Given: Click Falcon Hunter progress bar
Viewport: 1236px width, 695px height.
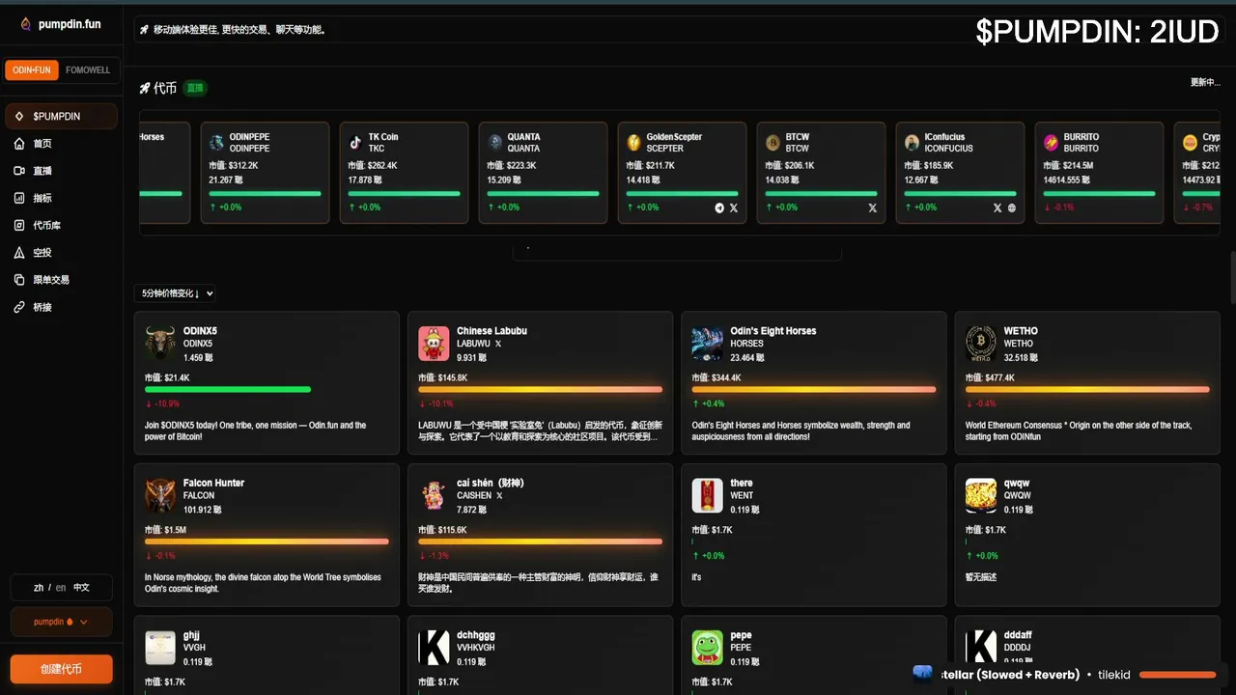Looking at the screenshot, I should [267, 542].
